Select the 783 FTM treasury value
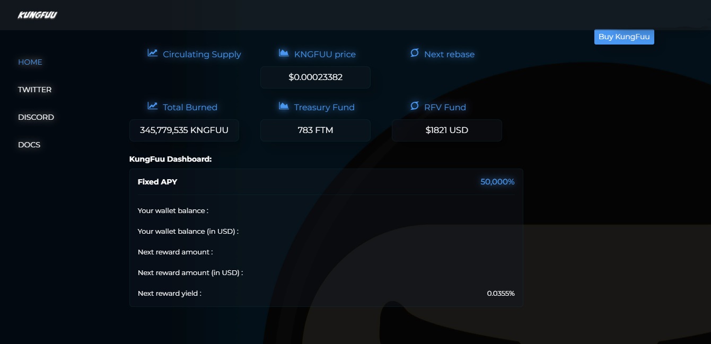The width and height of the screenshot is (711, 344). pos(315,130)
